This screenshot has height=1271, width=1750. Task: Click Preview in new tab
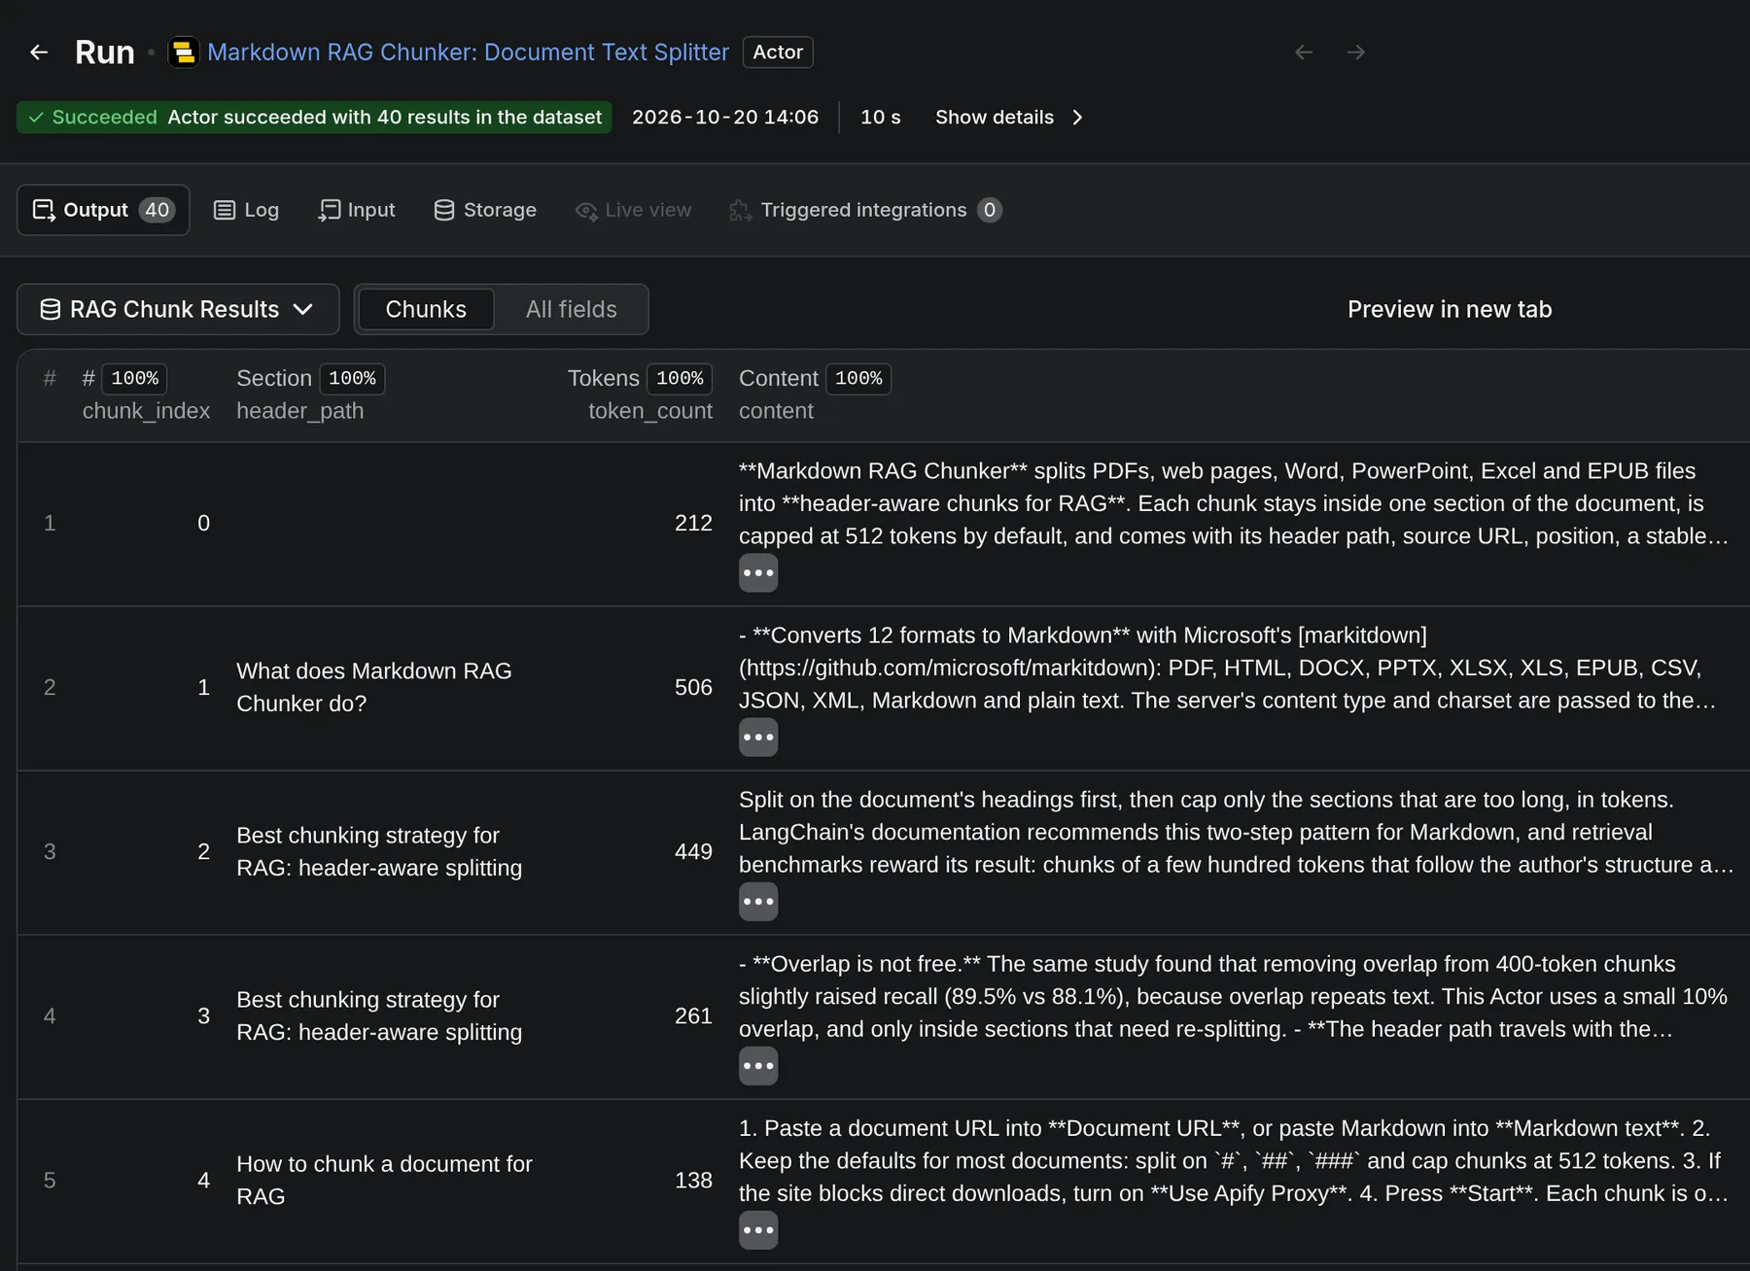tap(1450, 309)
